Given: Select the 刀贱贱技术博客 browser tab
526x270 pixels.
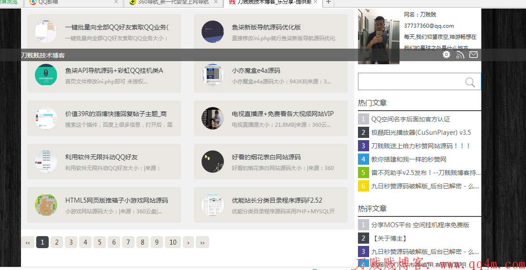Looking at the screenshot, I should (273, 2).
